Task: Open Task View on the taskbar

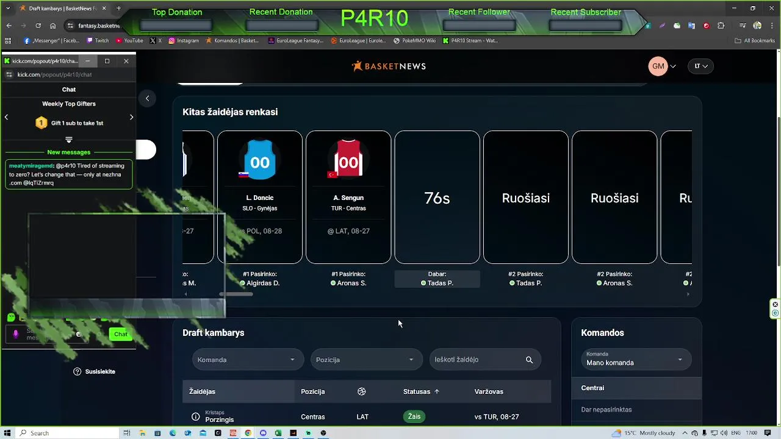Action: (127, 433)
